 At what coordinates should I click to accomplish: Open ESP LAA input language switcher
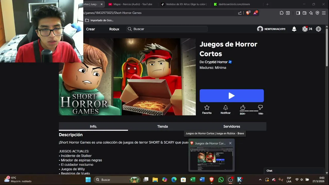289,180
